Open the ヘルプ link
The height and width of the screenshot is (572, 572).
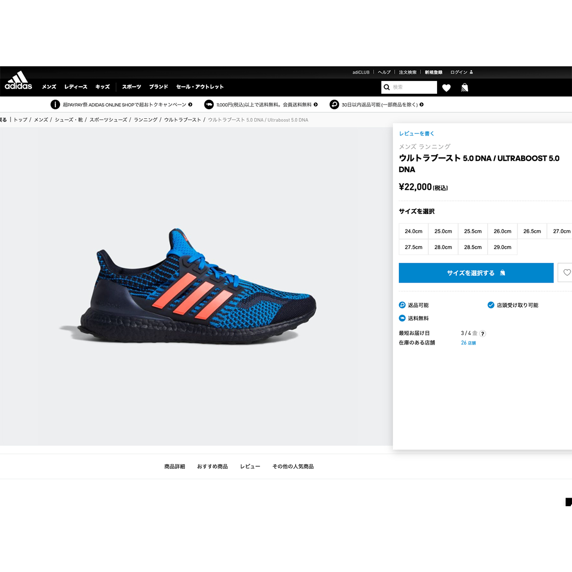pyautogui.click(x=384, y=72)
